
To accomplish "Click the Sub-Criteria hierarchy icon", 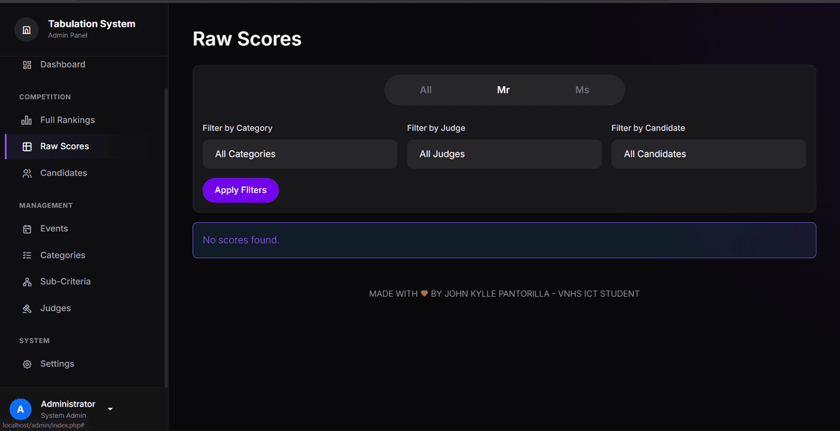I will pos(27,282).
